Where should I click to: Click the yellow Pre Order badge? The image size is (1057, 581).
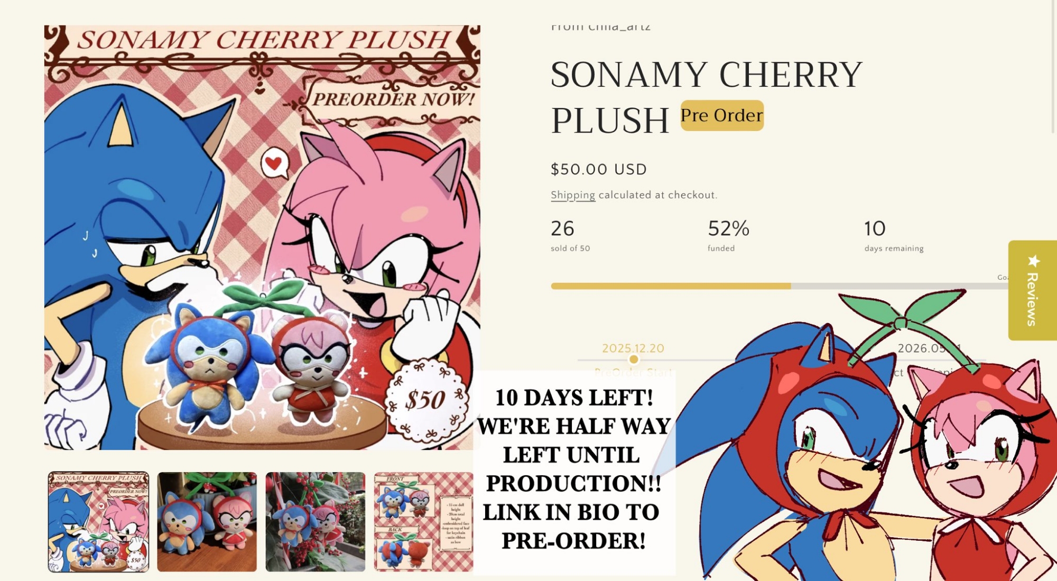(x=721, y=115)
